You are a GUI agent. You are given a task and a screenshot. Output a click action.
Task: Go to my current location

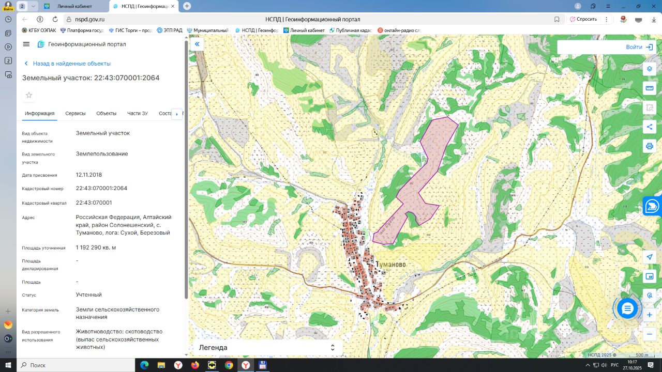[x=650, y=257]
